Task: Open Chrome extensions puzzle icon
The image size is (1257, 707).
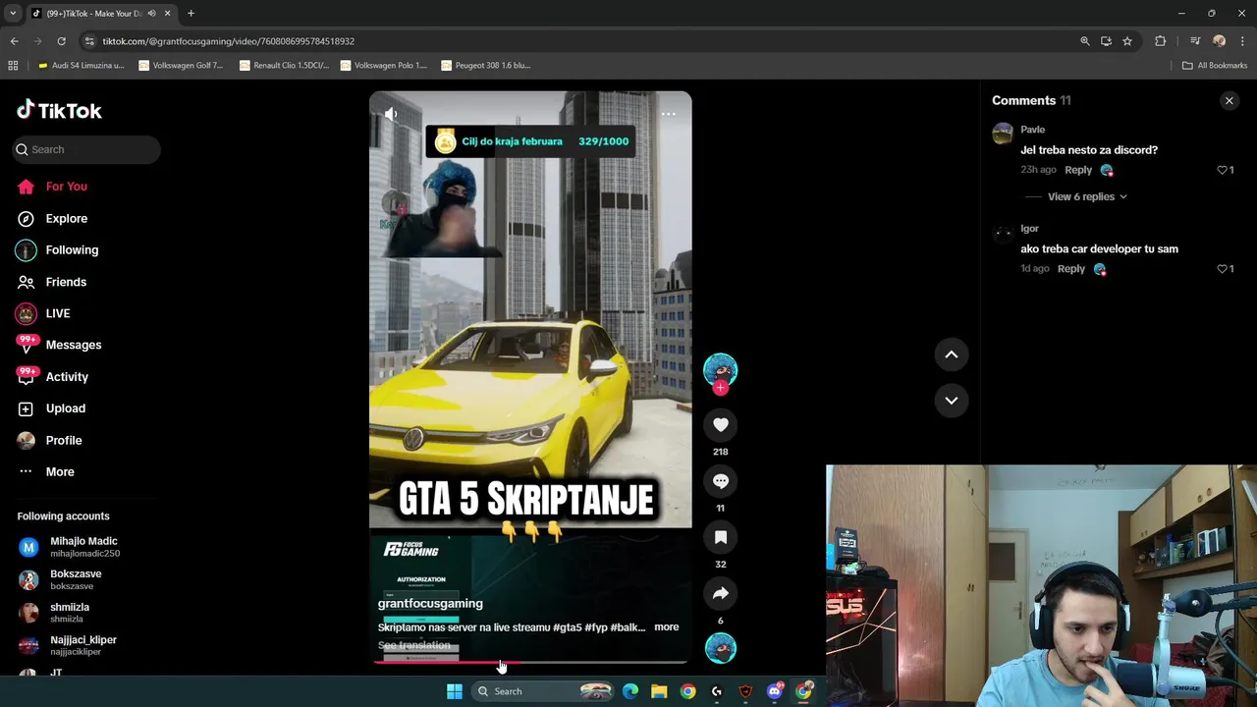Action: (1160, 41)
